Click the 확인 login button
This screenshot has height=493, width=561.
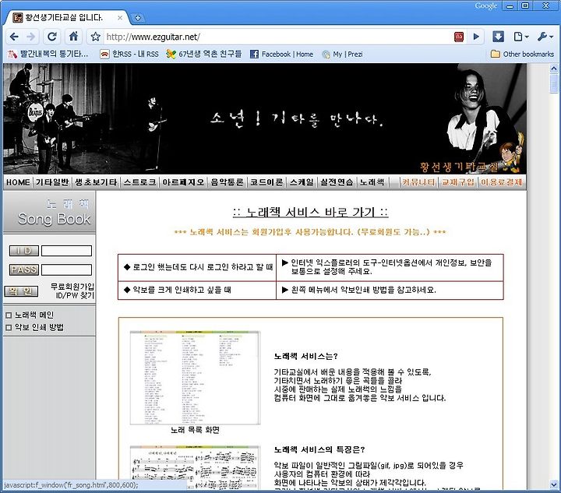(21, 291)
